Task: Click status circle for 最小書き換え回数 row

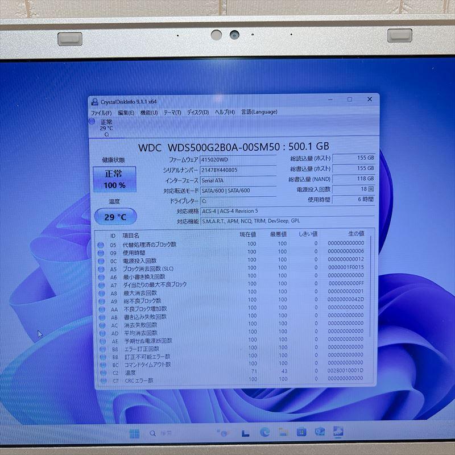Action: 101,278
